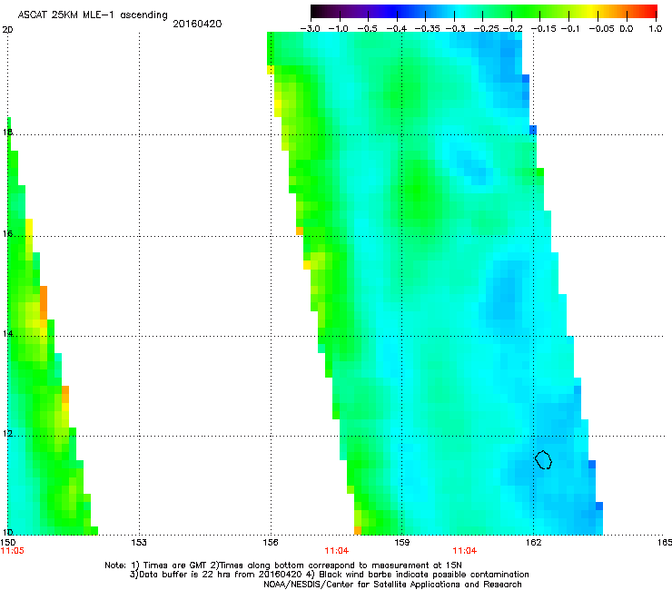672x590 pixels.
Task: Select the -0.5 color scale label
Action: [x=367, y=29]
